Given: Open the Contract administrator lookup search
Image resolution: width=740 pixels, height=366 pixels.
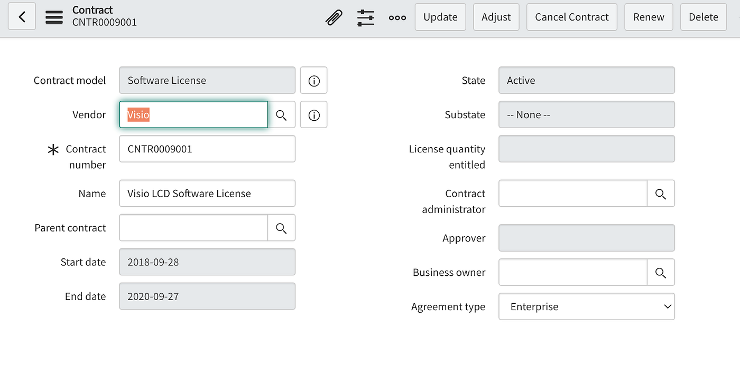Looking at the screenshot, I should coord(660,194).
